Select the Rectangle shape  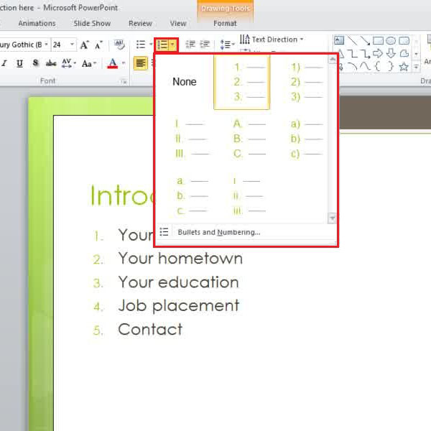tap(379, 41)
